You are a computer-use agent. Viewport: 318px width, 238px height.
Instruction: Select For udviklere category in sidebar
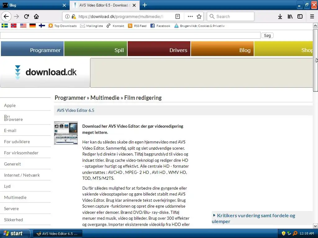pos(17,142)
